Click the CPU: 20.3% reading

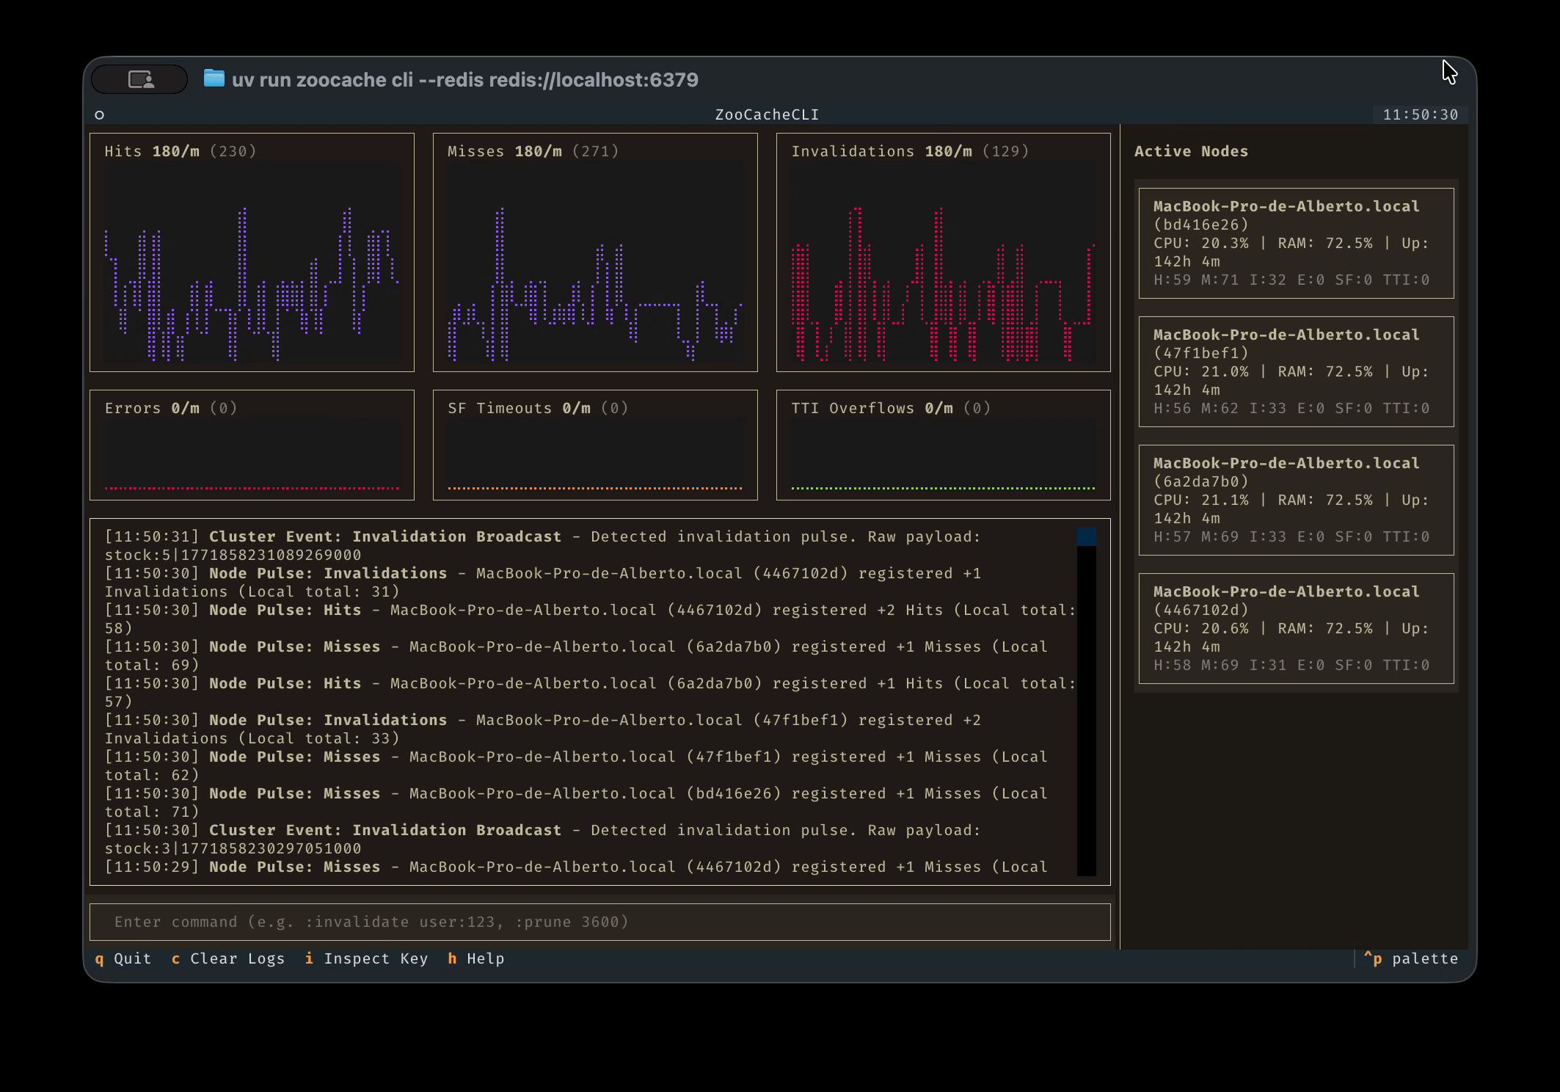(x=1201, y=243)
